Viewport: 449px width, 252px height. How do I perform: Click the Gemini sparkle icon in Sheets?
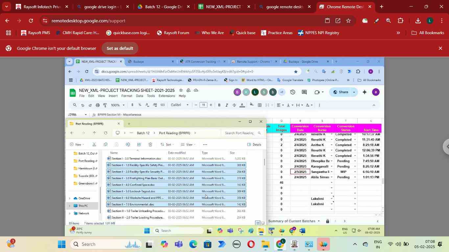click(365, 92)
